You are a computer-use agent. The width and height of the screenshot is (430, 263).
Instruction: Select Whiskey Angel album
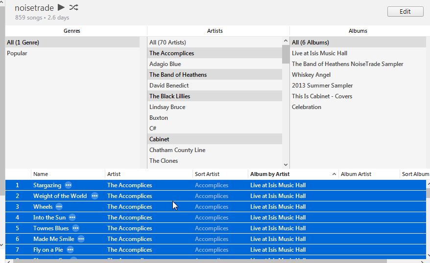tap(358, 75)
